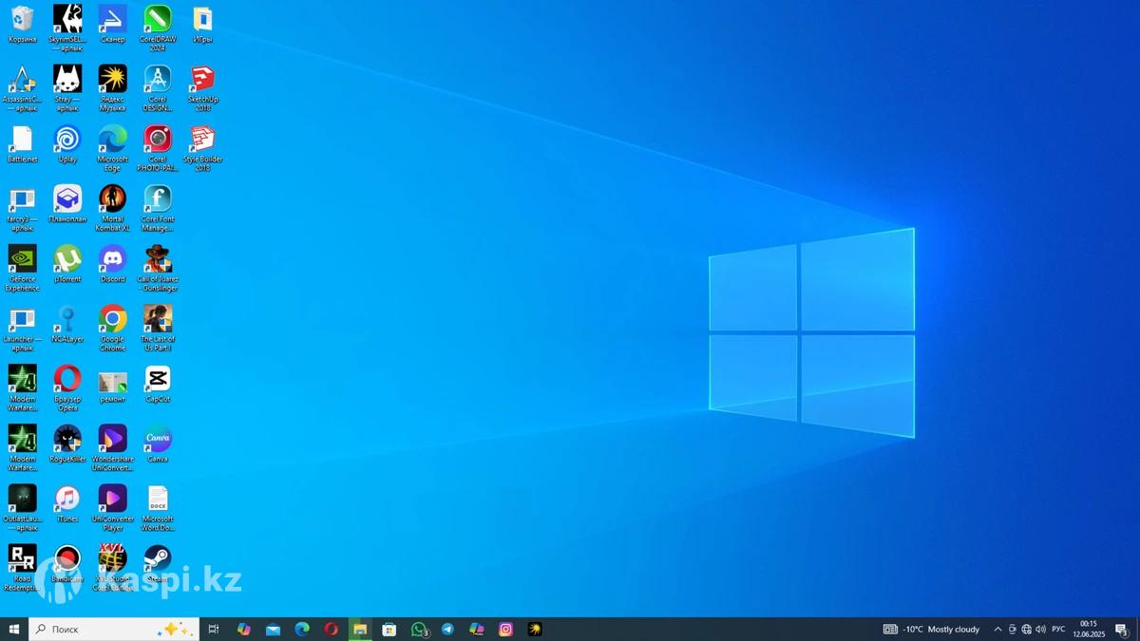
Task: Expand the hidden system tray icons
Action: click(x=997, y=630)
